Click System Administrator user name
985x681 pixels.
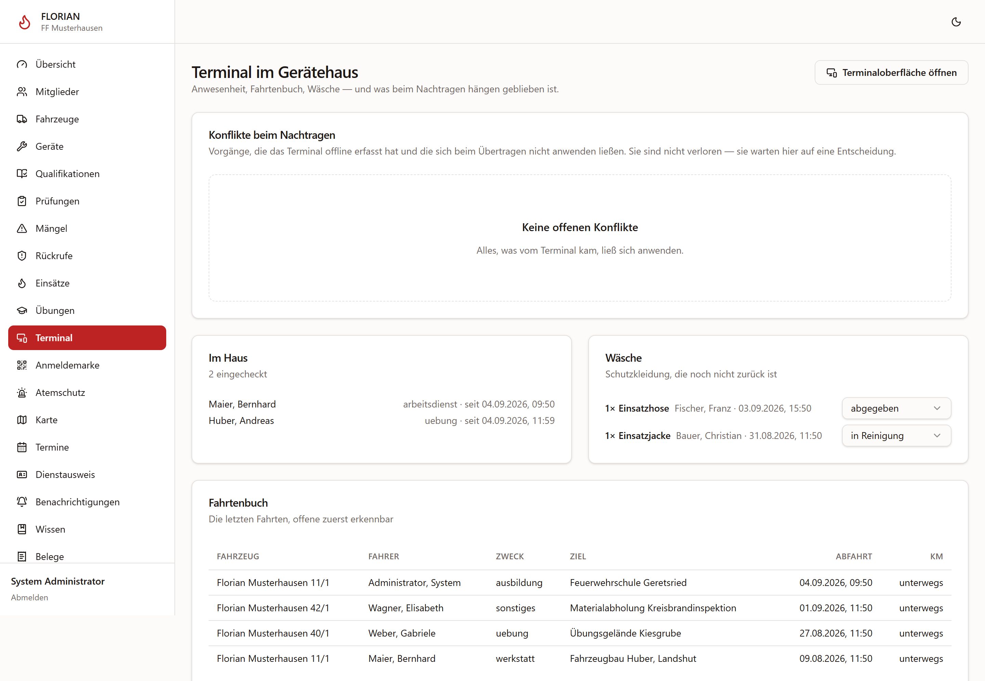pos(57,581)
